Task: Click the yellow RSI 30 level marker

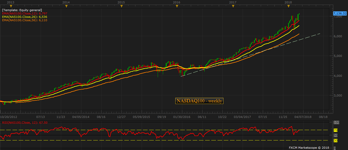Action: point(335,140)
